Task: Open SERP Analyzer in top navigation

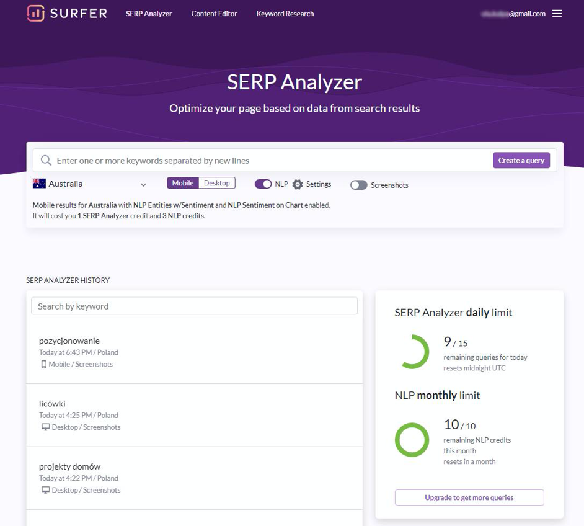Action: click(x=149, y=14)
